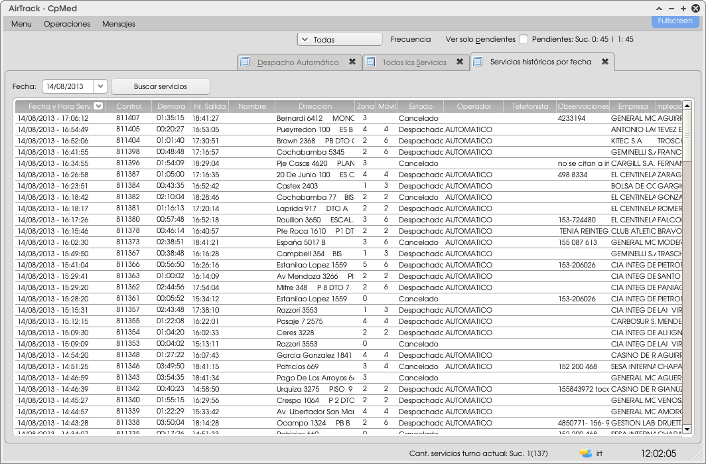This screenshot has width=706, height=464.
Task: Click the Frecuencia label button
Action: point(411,39)
